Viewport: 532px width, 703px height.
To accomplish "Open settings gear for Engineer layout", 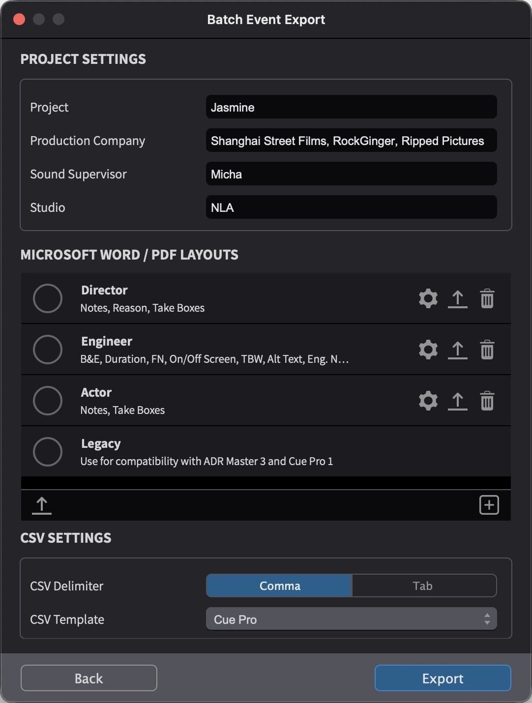I will (x=428, y=350).
